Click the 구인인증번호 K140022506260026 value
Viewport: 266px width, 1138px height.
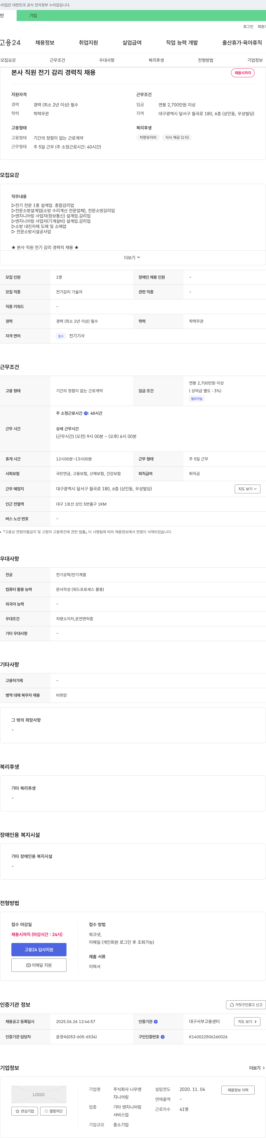(x=208, y=1037)
